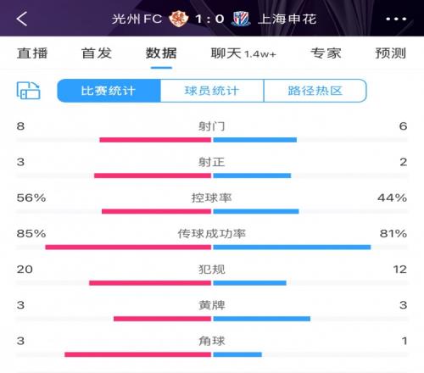Screen dimensions: 424x373
Task: Tap the 上海申花 team crest icon
Action: click(241, 19)
